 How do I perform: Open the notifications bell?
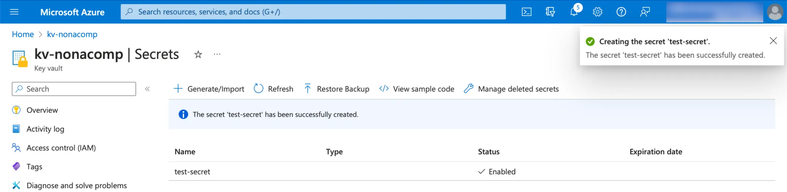(x=574, y=12)
